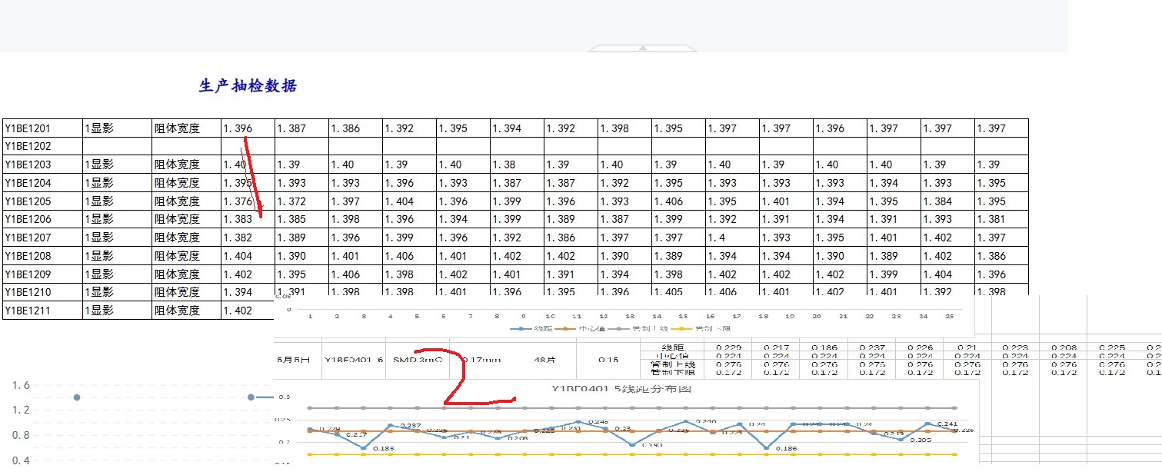
Task: Select row label Y1BE1210
Action: coord(28,292)
